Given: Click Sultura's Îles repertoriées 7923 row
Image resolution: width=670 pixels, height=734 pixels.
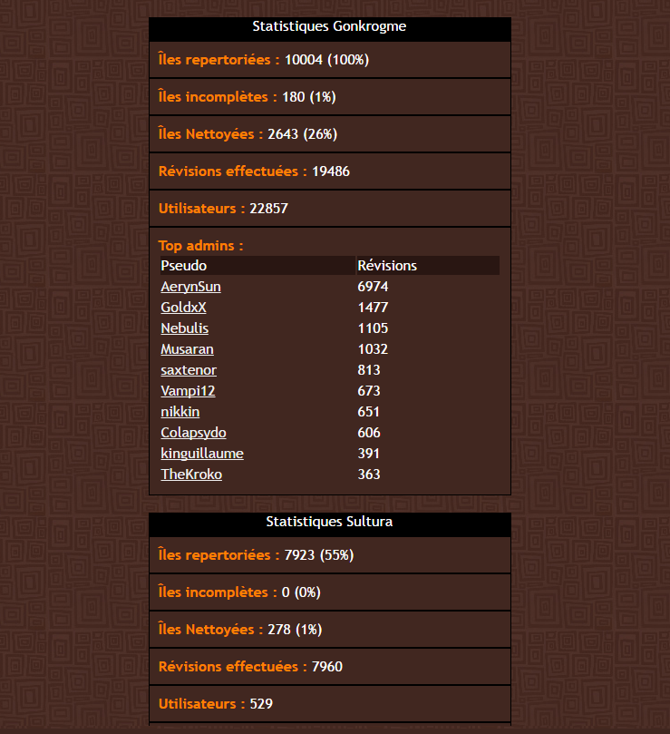Looking at the screenshot, I should click(329, 555).
